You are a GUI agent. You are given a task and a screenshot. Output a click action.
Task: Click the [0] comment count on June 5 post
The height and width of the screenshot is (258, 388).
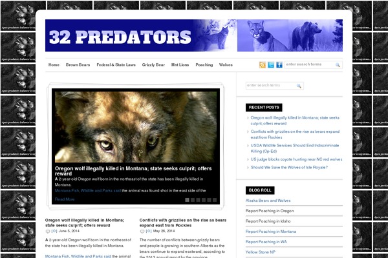point(54,231)
